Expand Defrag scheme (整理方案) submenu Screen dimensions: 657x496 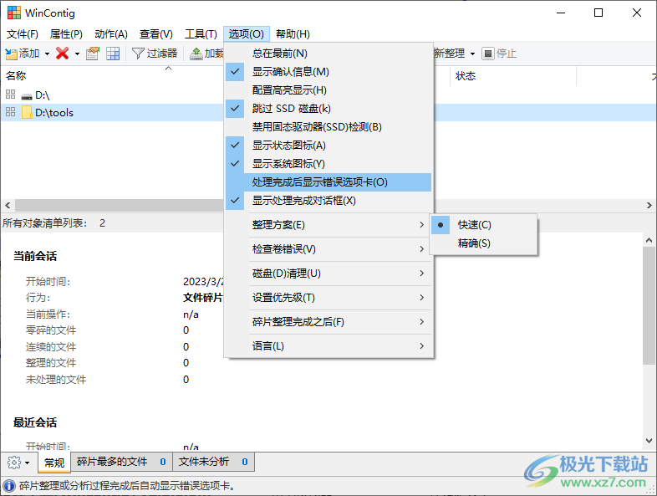(328, 225)
